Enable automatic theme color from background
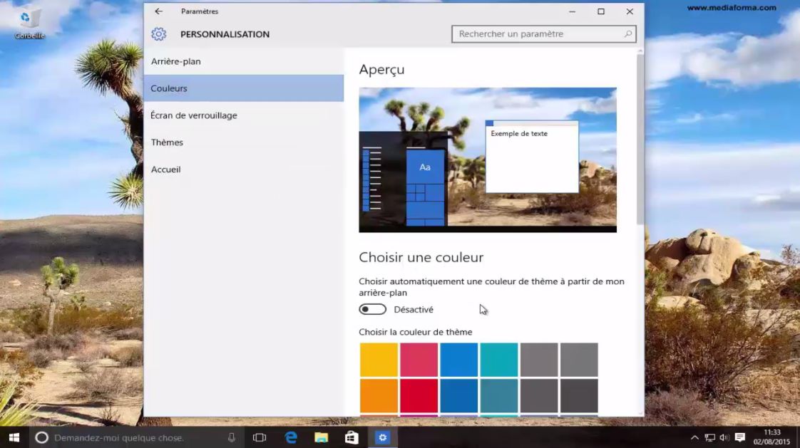This screenshot has height=448, width=800. click(x=372, y=309)
